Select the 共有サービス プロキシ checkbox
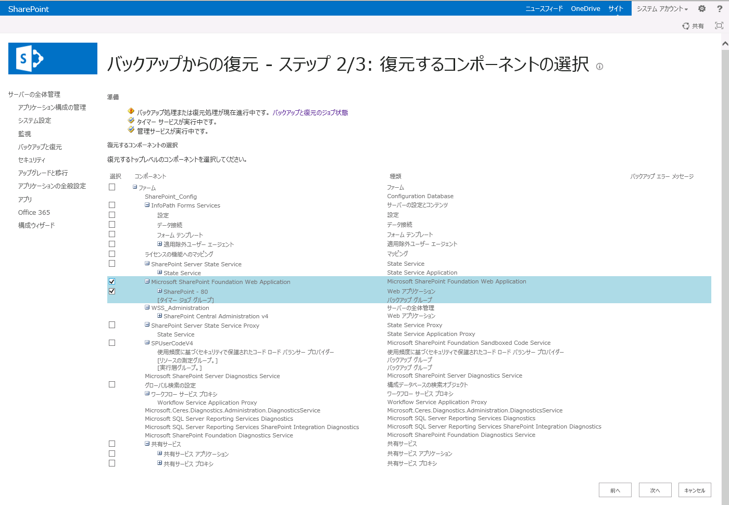This screenshot has width=729, height=505. coord(112,463)
